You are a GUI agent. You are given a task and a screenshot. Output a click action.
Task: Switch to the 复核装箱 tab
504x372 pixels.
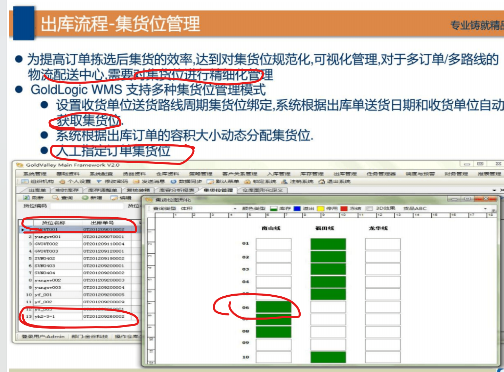click(x=138, y=190)
